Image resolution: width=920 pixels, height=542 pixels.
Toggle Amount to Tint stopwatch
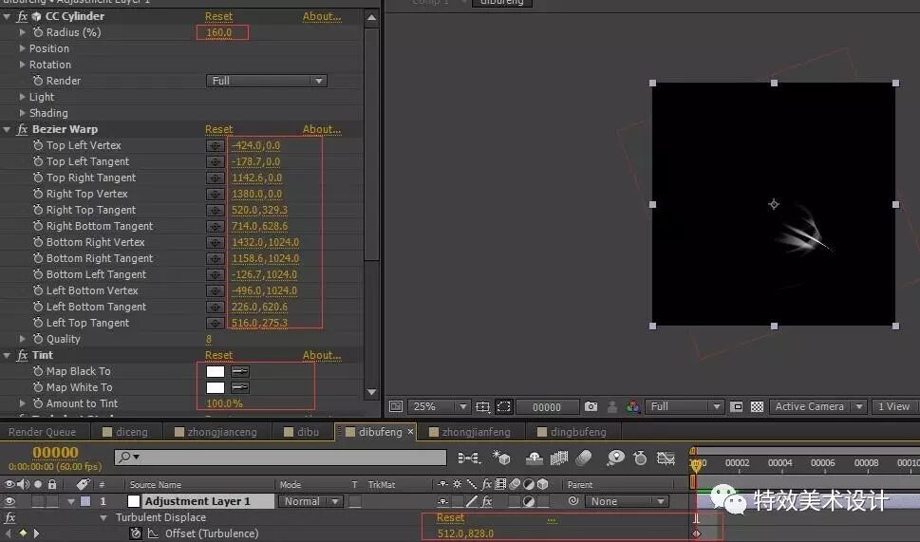(38, 403)
